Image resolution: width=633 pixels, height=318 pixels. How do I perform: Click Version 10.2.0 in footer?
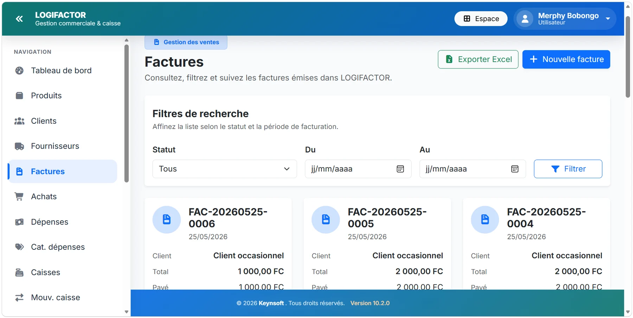click(x=370, y=303)
